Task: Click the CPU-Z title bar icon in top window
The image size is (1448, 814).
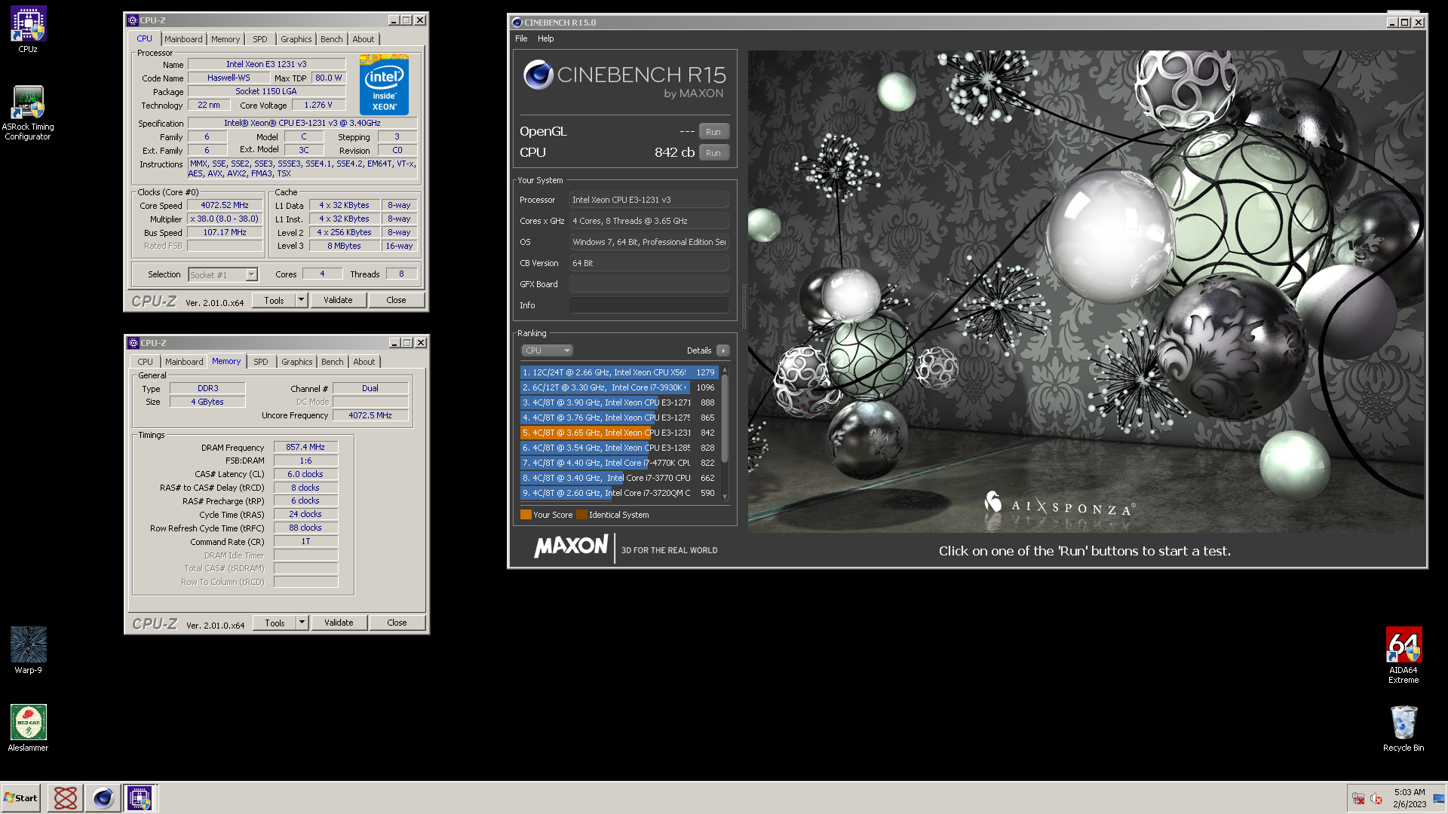Action: 133,20
